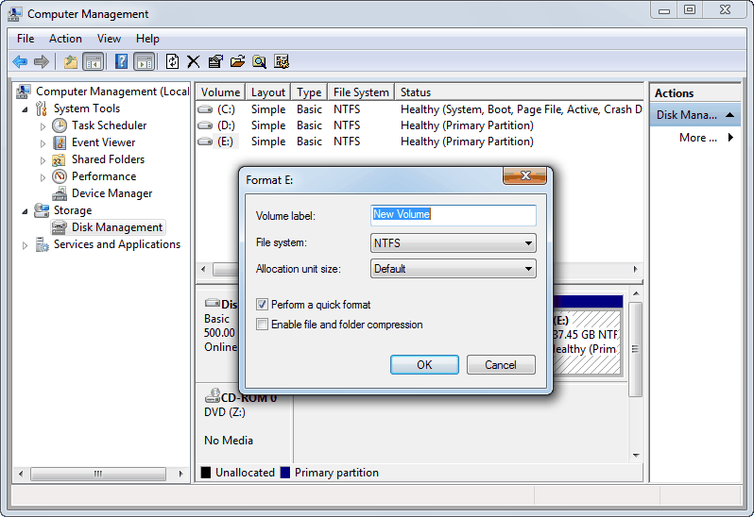Sort by the Layout column header
Viewport: 754px width, 517px height.
pos(268,92)
